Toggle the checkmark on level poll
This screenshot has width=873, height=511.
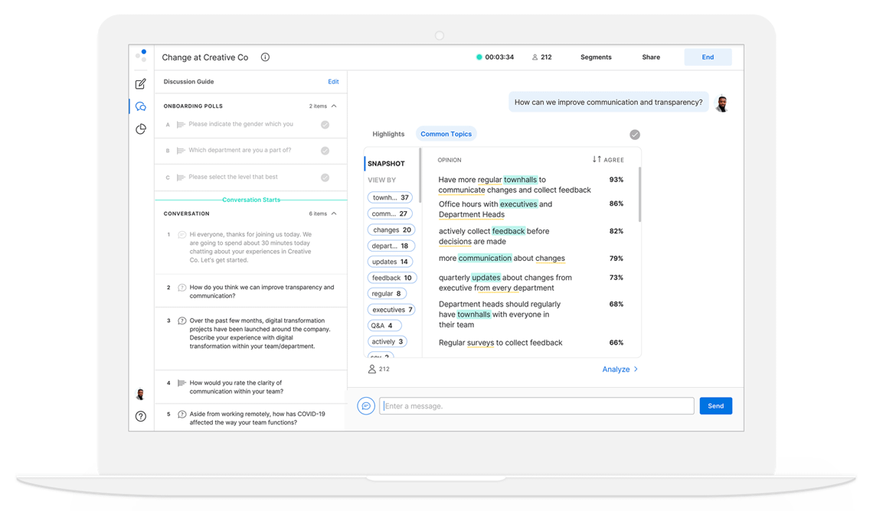tap(325, 177)
